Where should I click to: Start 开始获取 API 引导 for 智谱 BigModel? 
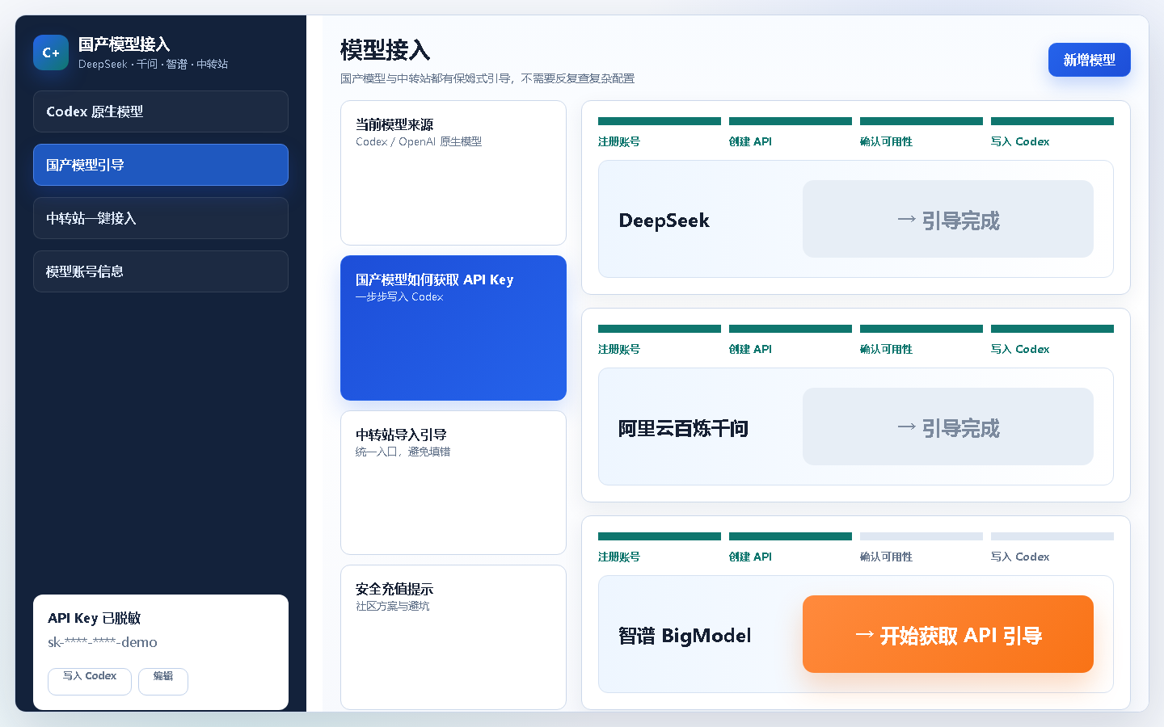(x=948, y=634)
